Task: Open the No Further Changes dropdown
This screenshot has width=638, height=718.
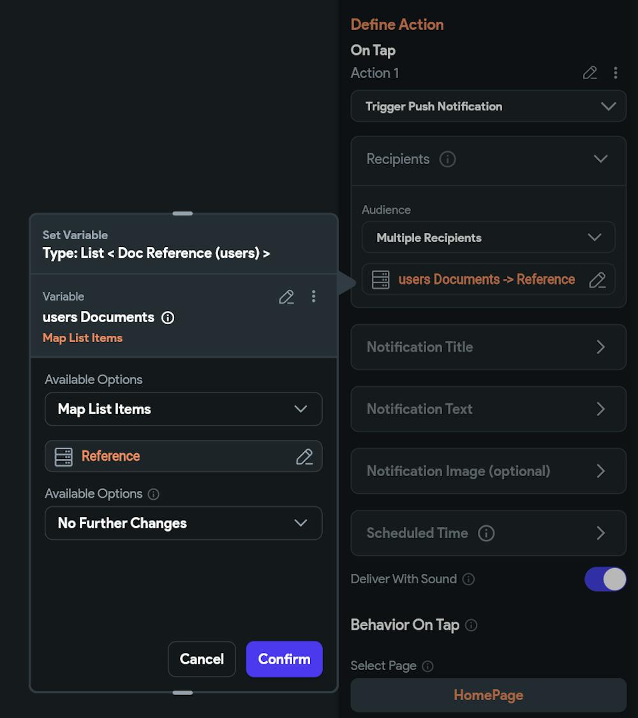Action: pyautogui.click(x=183, y=523)
